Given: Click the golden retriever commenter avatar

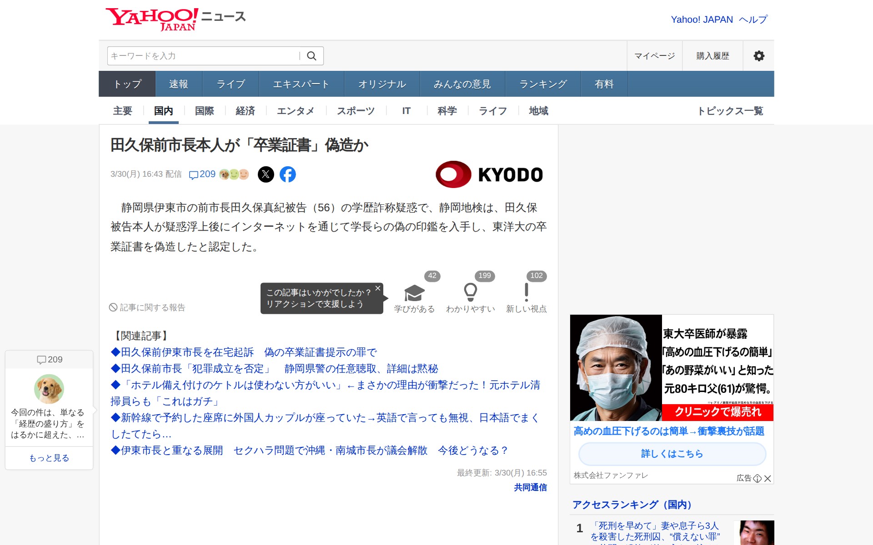Looking at the screenshot, I should click(49, 389).
